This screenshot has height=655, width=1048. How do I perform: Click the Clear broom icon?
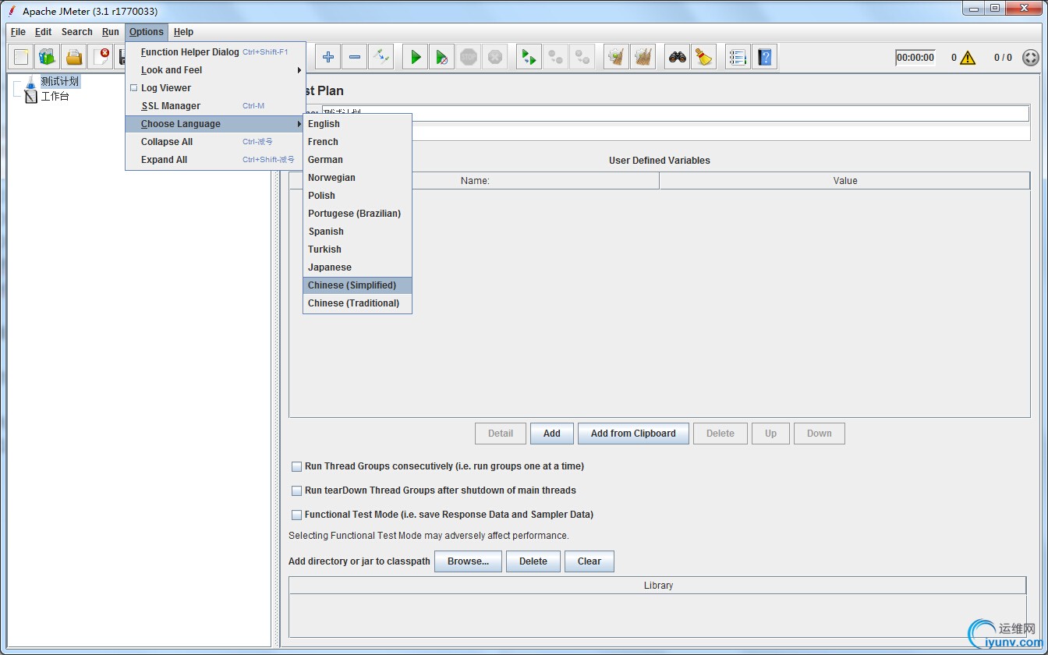click(x=617, y=57)
